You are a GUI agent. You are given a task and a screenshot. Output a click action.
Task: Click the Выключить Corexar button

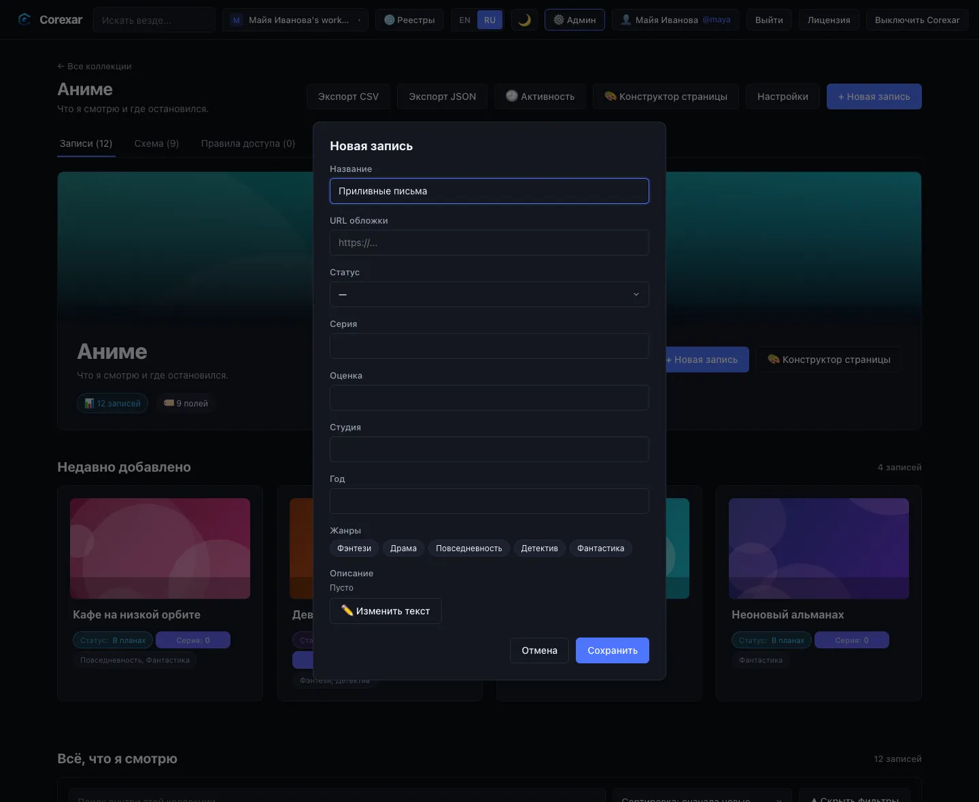click(917, 20)
